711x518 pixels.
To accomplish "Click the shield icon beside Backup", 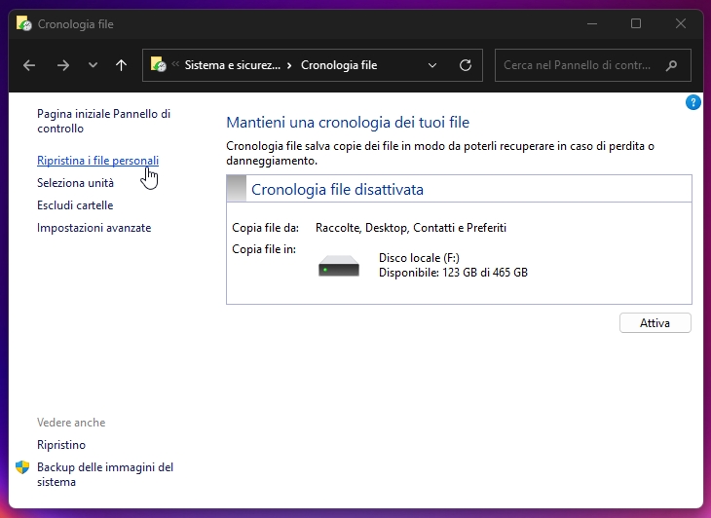I will (x=22, y=467).
